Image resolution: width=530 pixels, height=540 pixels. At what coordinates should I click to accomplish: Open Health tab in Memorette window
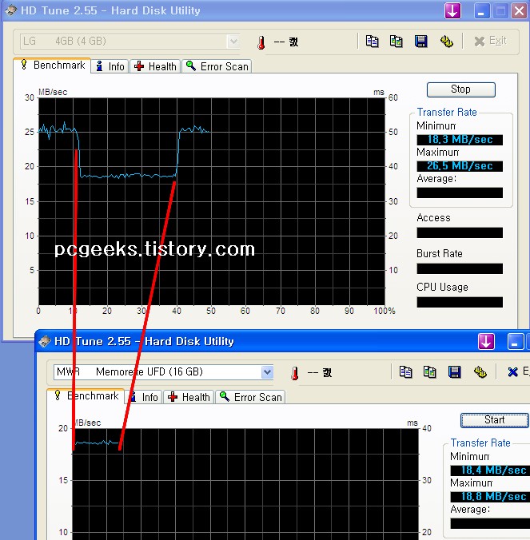point(189,397)
